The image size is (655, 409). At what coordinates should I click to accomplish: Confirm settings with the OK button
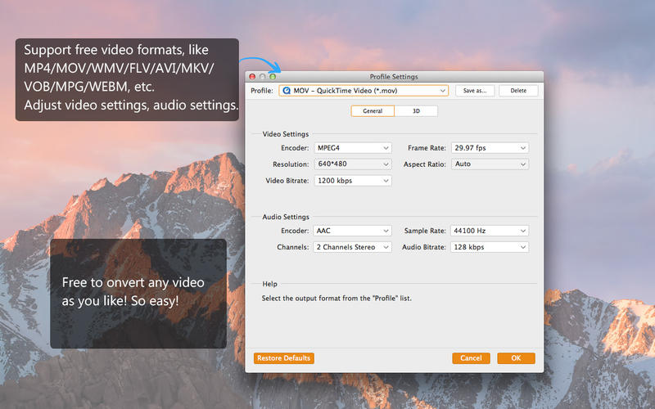click(x=516, y=358)
